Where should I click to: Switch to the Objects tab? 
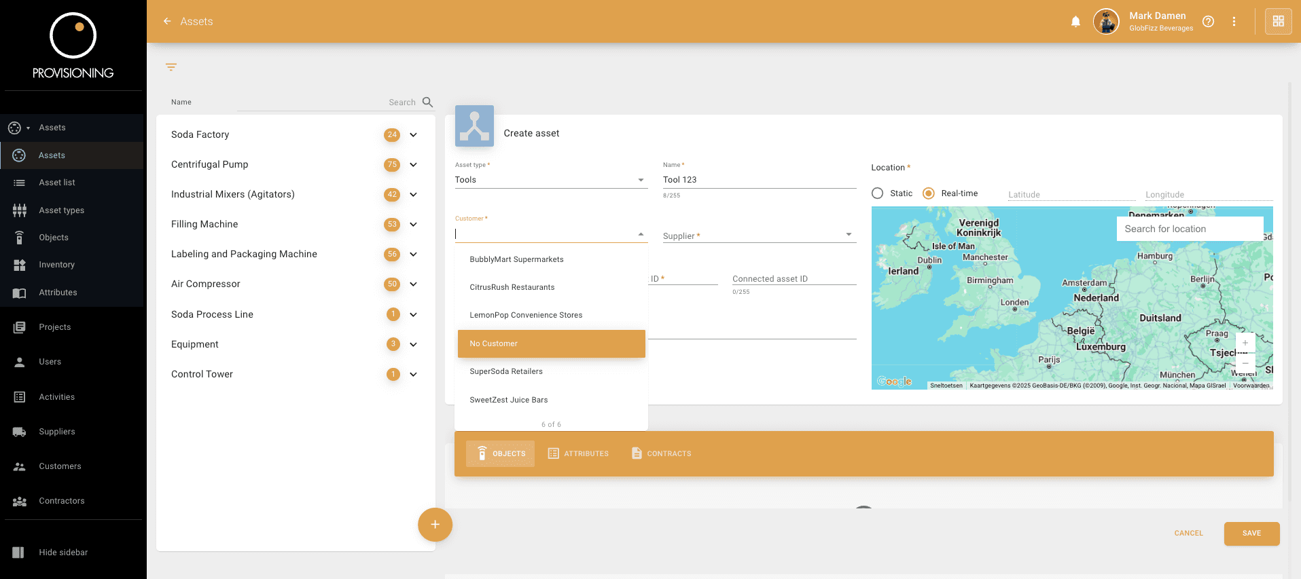click(500, 453)
